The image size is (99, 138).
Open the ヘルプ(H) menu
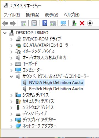click(71, 15)
